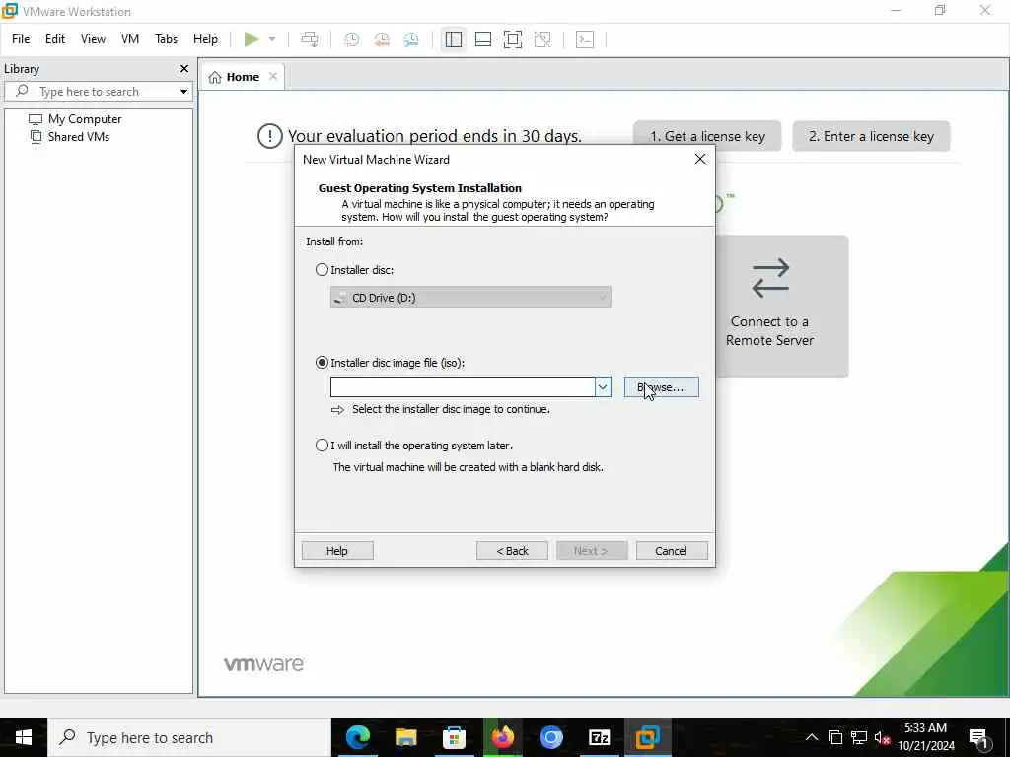Open the File menu
The width and height of the screenshot is (1010, 757).
pyautogui.click(x=21, y=39)
